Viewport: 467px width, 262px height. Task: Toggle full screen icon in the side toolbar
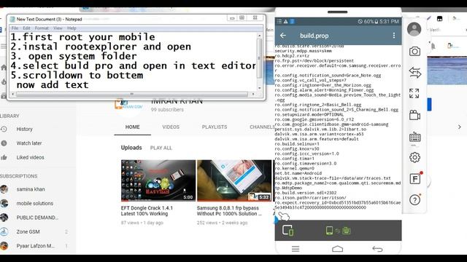pos(414,93)
